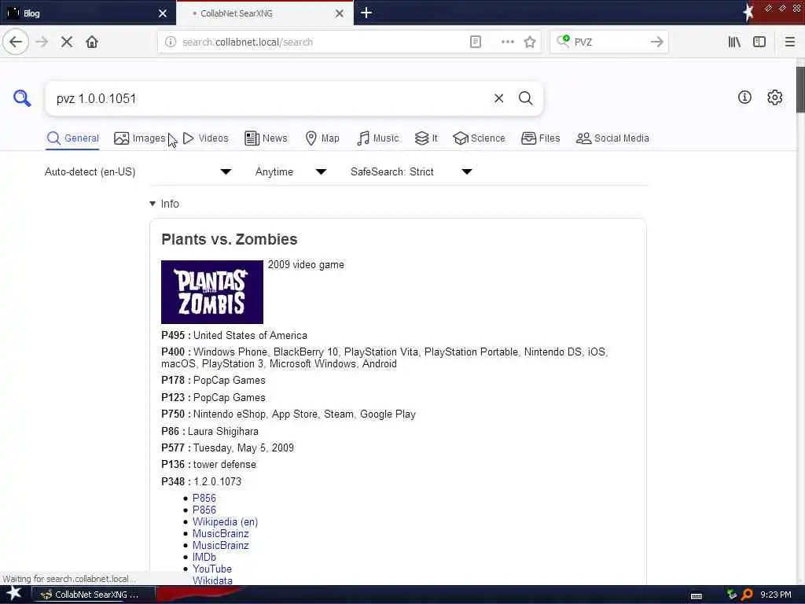Open the Anytime time range dropdown
Image resolution: width=805 pixels, height=604 pixels.
pos(291,171)
